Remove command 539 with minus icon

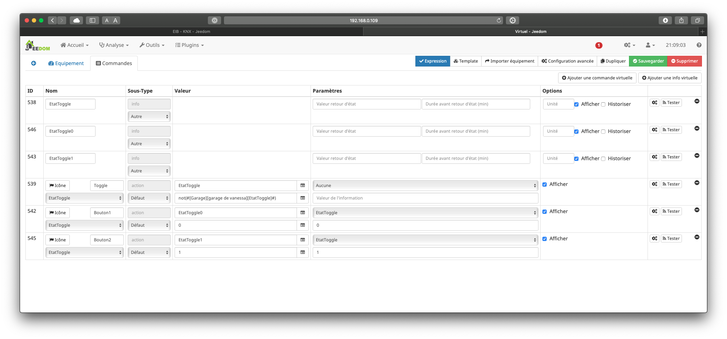point(697,183)
